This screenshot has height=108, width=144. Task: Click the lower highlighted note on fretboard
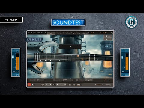(x=82, y=59)
